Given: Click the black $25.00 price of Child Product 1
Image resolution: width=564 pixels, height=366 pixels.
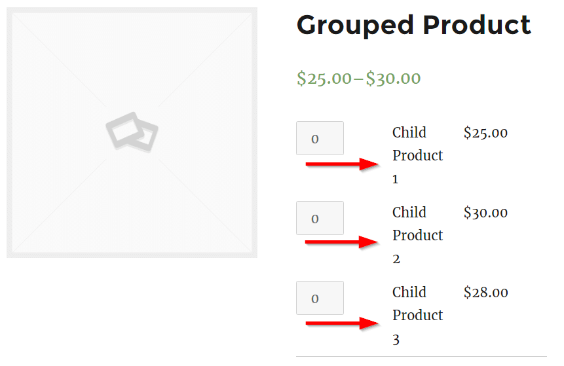Looking at the screenshot, I should 485,133.
